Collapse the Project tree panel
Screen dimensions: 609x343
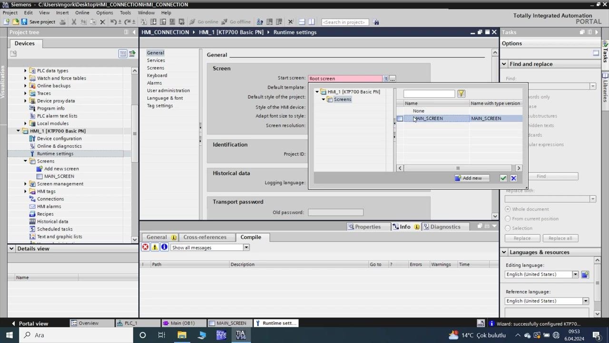click(x=133, y=32)
